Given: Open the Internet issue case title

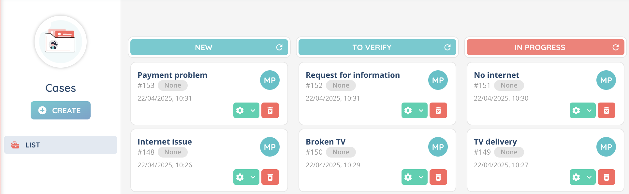Looking at the screenshot, I should coord(165,142).
